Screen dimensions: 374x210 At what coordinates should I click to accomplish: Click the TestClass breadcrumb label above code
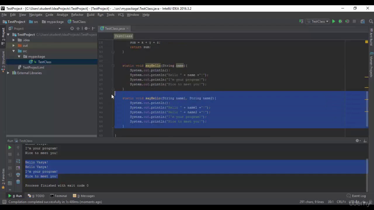click(123, 36)
